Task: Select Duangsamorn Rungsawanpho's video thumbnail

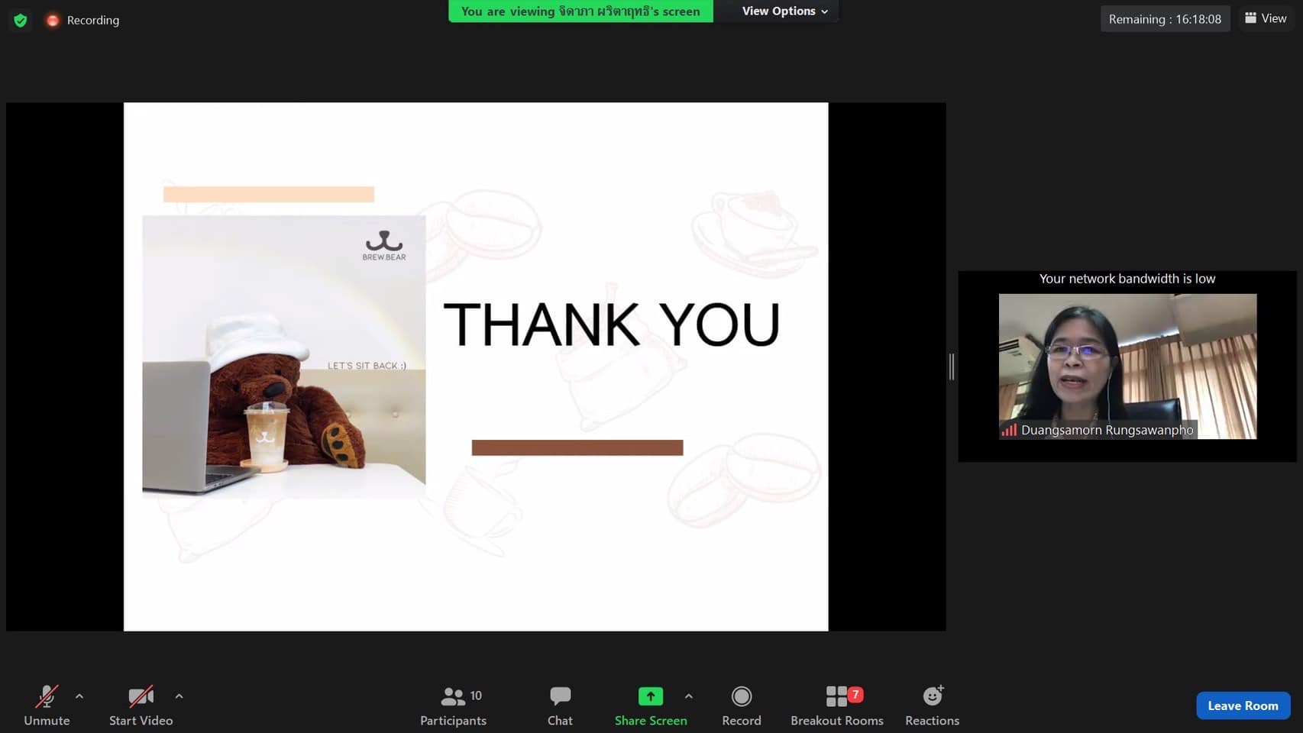Action: tap(1127, 366)
